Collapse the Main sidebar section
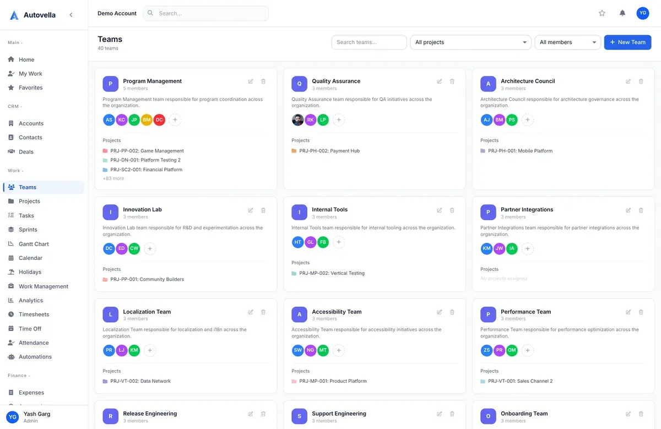 tap(15, 42)
